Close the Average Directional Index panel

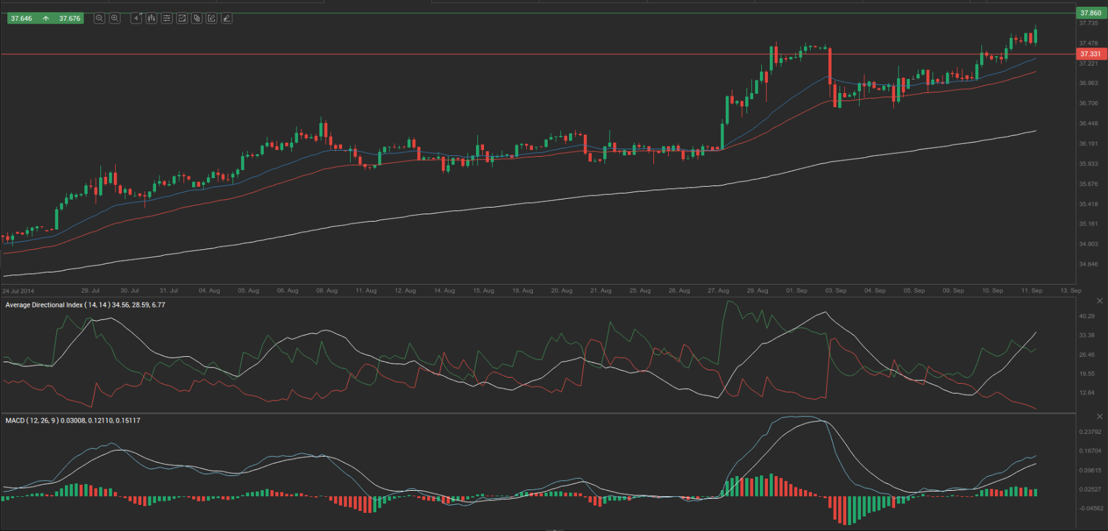point(1099,301)
